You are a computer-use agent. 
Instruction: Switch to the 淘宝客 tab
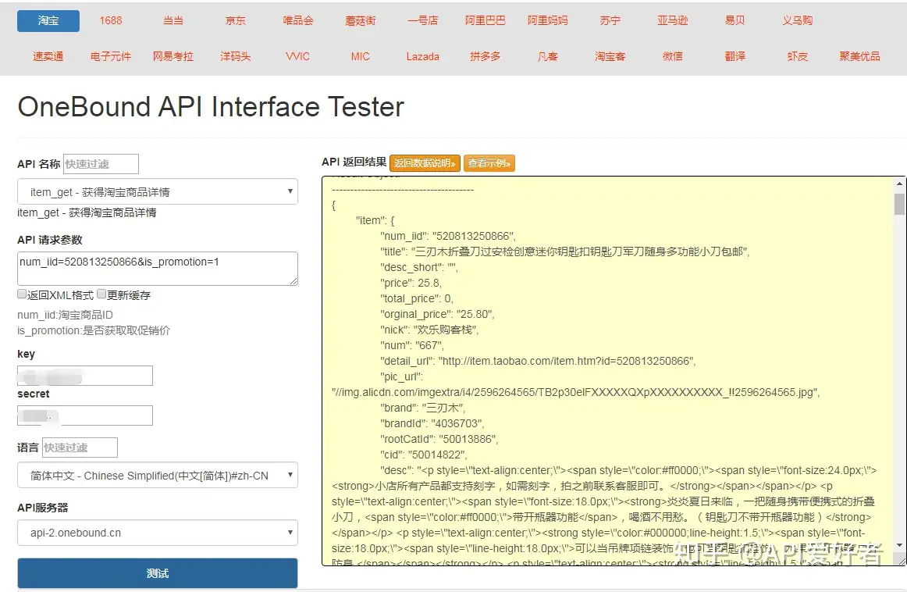pyautogui.click(x=610, y=57)
